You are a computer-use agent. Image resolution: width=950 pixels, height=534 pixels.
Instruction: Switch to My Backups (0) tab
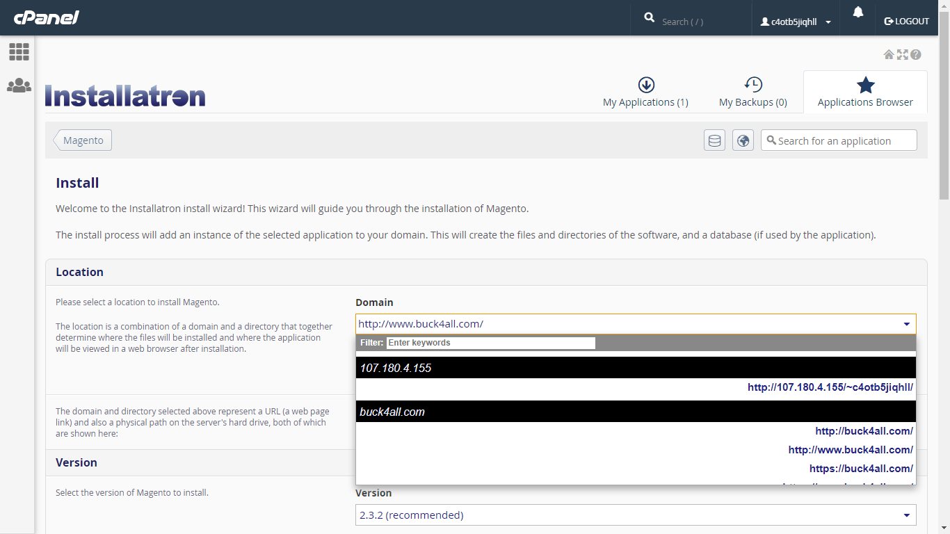coord(752,92)
